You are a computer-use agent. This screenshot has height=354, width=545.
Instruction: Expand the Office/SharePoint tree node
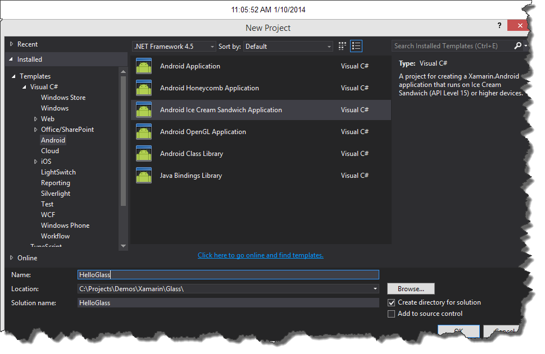35,130
